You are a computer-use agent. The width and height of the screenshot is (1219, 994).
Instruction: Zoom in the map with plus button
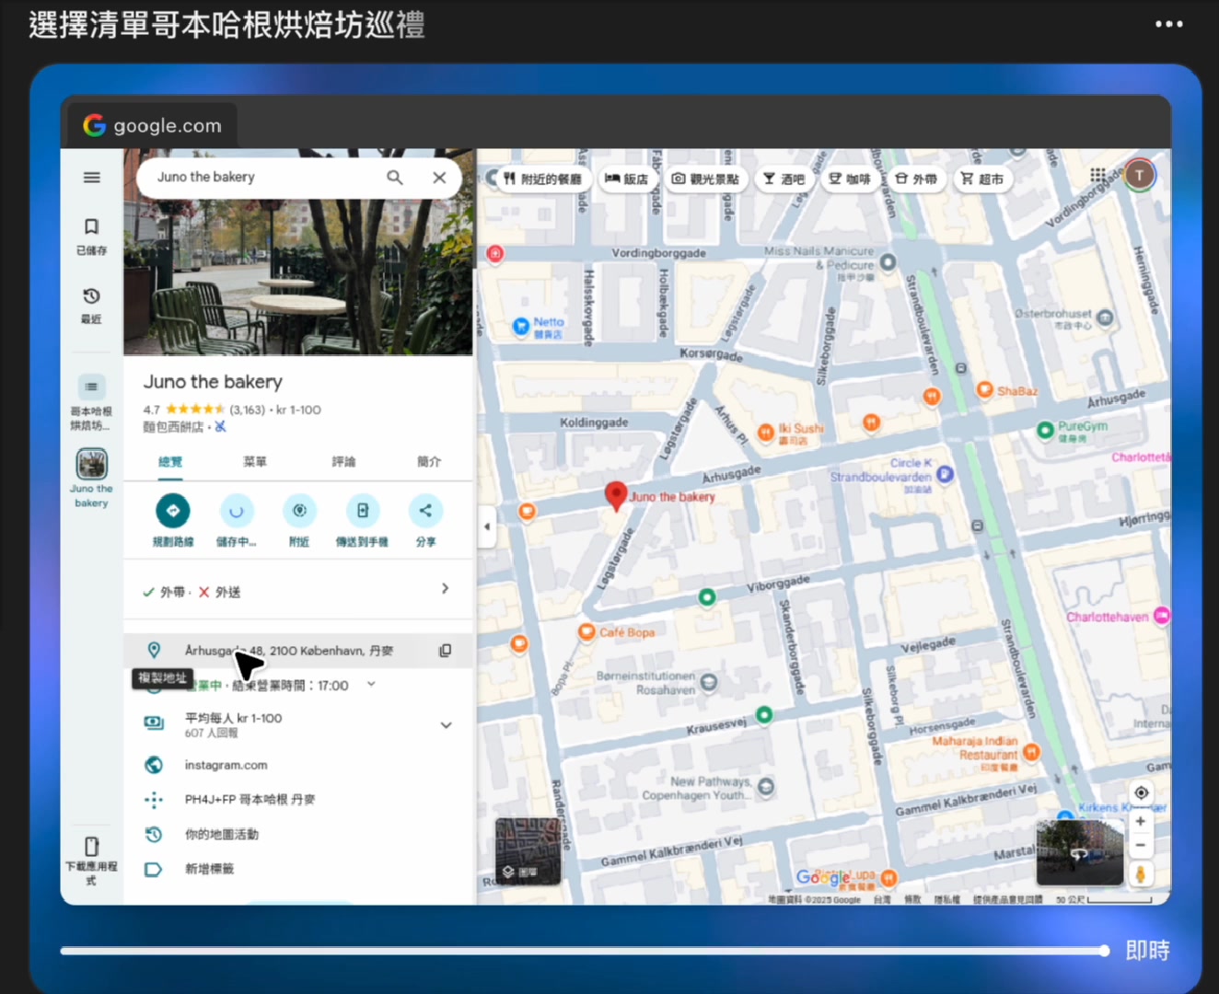1141,821
